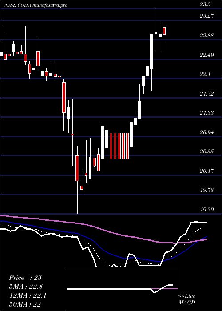Click the '12MA : 22.1' readout
This screenshot has width=222, height=311.
pos(28,295)
